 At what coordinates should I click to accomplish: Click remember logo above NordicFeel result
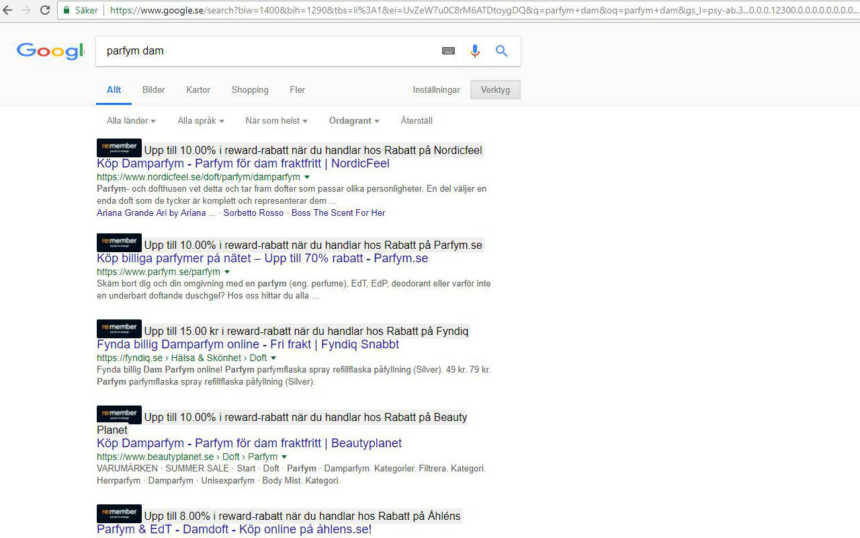(119, 148)
